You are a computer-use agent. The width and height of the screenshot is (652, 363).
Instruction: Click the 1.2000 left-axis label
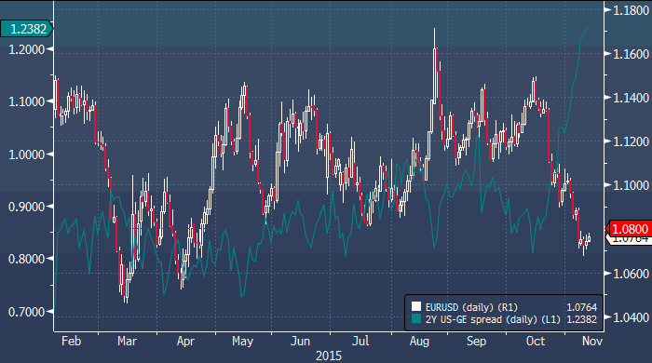click(x=27, y=50)
